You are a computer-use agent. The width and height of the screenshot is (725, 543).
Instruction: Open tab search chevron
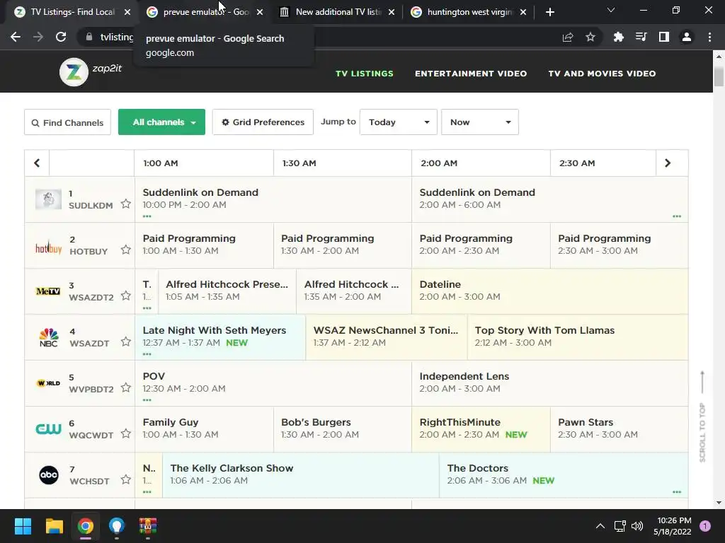611,10
